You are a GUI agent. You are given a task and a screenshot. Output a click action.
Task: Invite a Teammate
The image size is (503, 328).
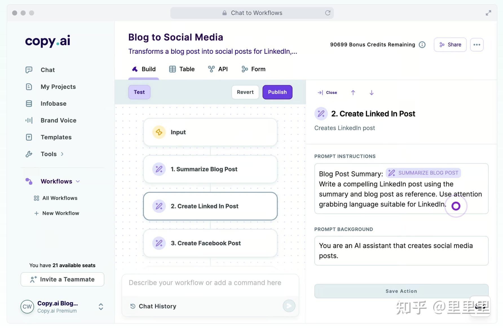pyautogui.click(x=62, y=280)
